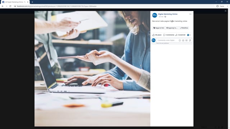Image resolution: width=230 pixels, height=129 pixels.
Task: Click the Modifica edit button
Action: [x=184, y=28]
